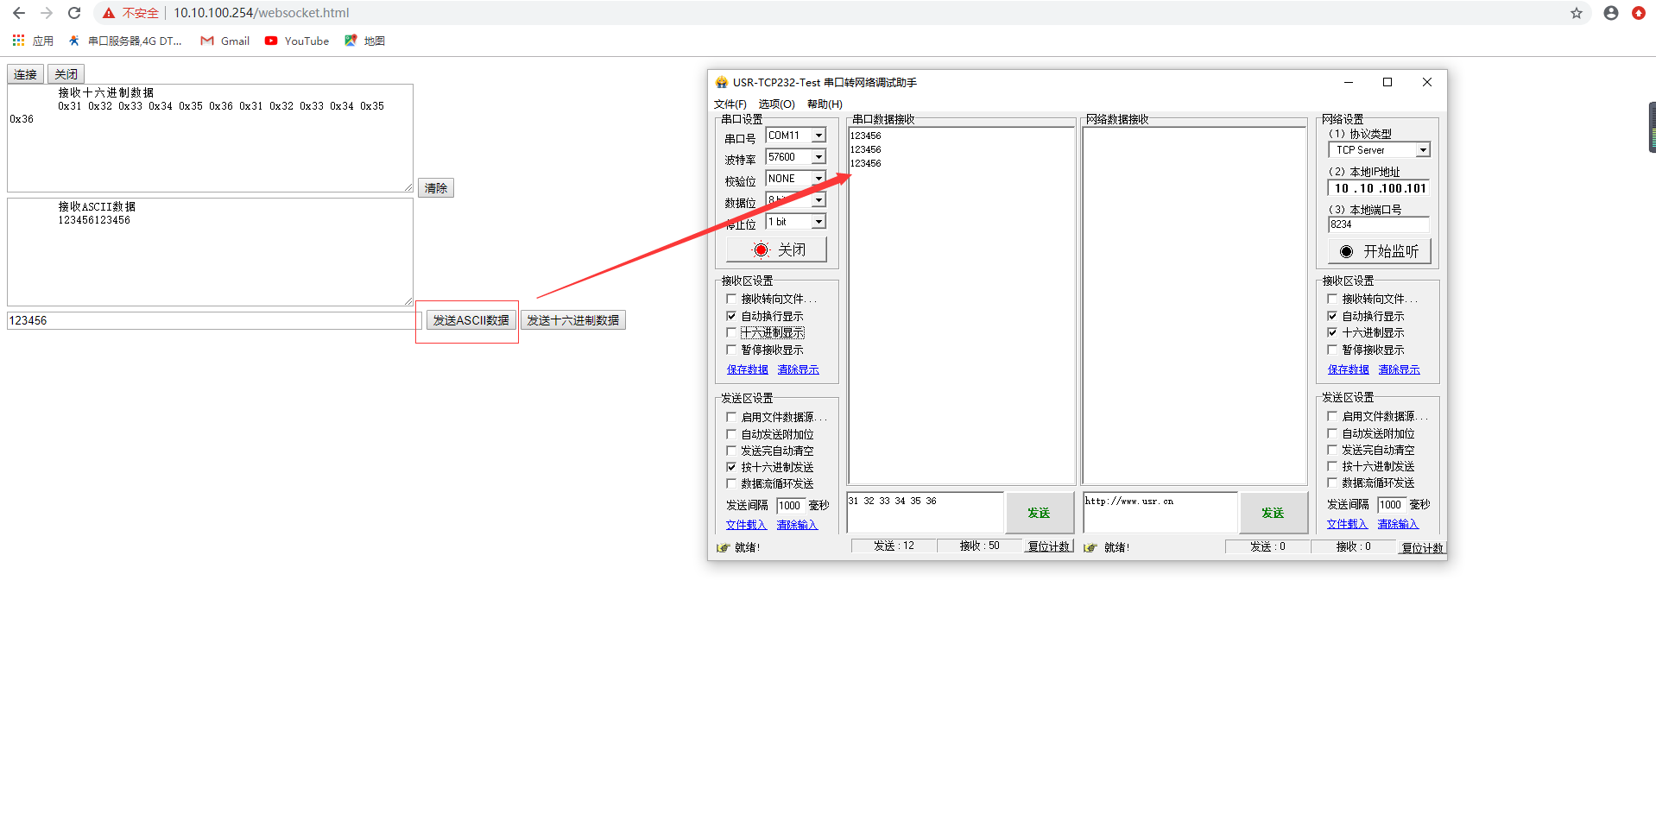The image size is (1656, 814).
Task: Open the 选项(O) menu
Action: click(x=776, y=104)
